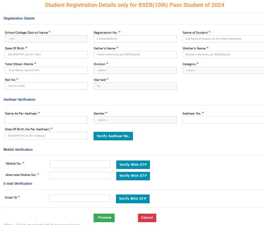Click Verify With OTP for Email ID
Viewport: 264px width, 225px height.
tap(133, 199)
